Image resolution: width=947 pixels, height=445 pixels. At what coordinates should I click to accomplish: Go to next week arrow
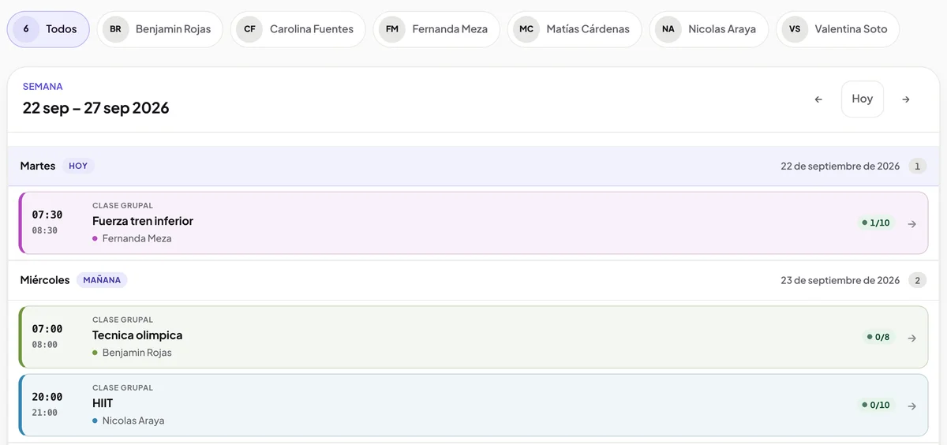pos(906,99)
